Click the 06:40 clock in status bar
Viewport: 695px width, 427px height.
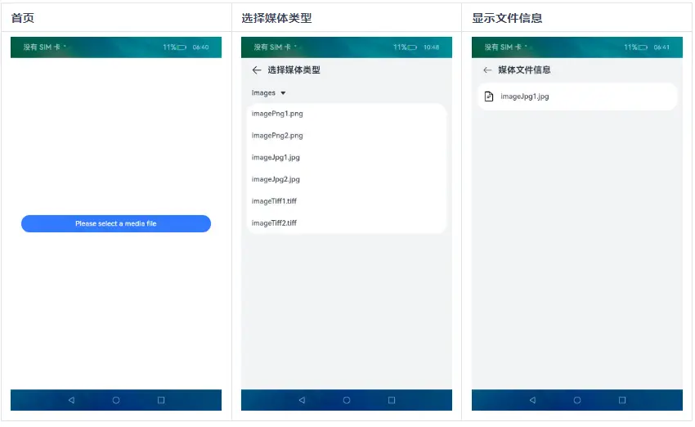[x=201, y=47]
